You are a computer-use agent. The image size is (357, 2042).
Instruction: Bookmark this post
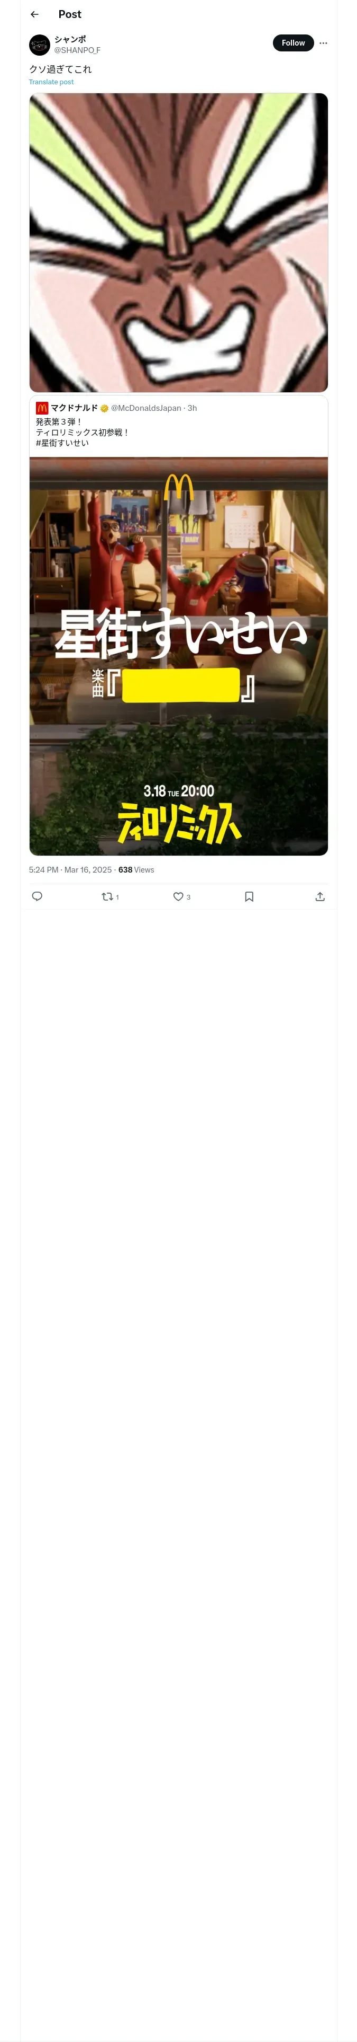(x=249, y=896)
